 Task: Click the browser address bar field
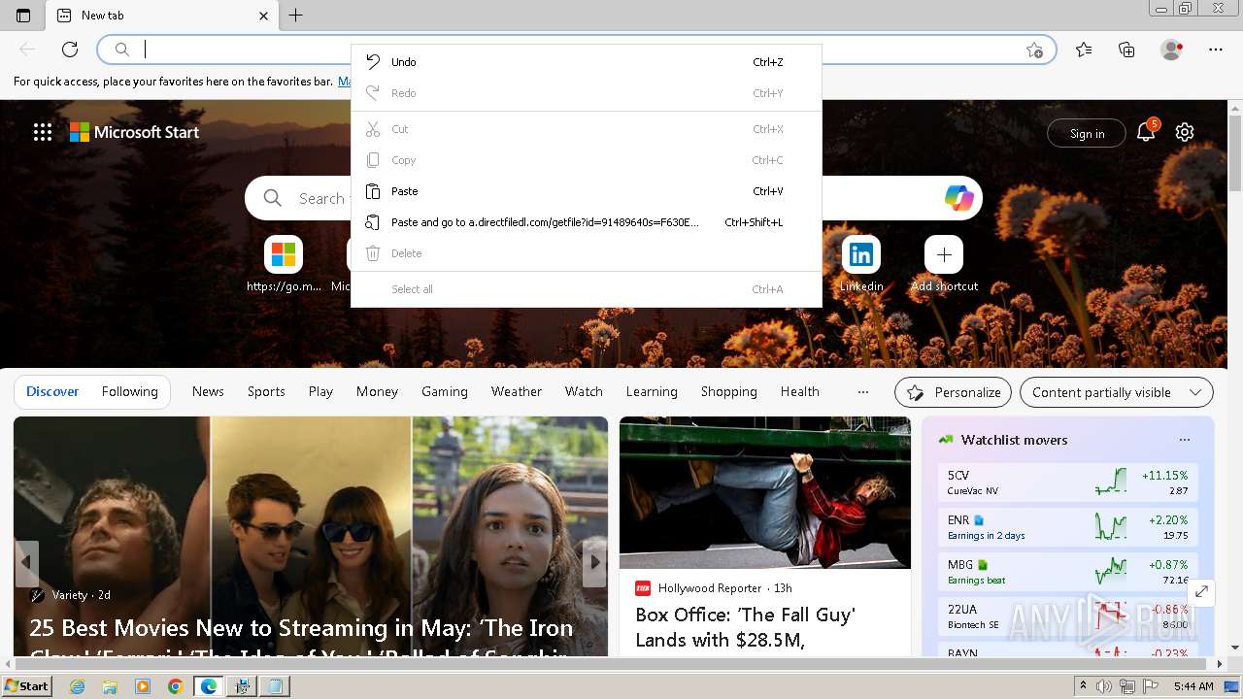577,50
